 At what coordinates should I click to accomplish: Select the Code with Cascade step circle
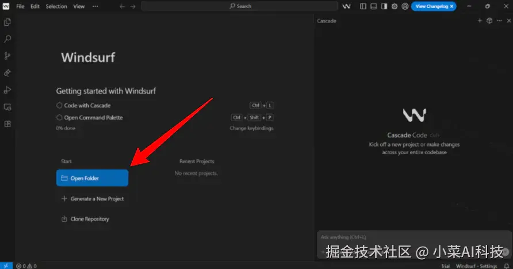(59, 105)
